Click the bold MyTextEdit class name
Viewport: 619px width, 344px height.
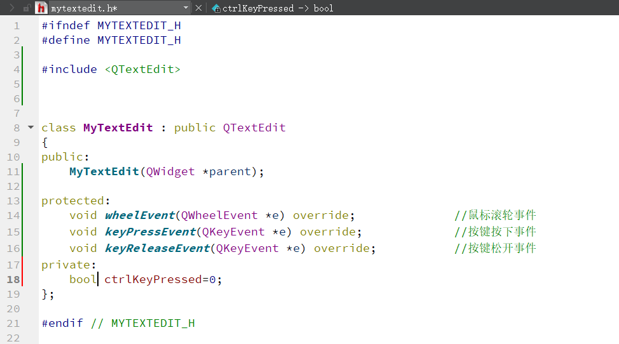click(118, 128)
